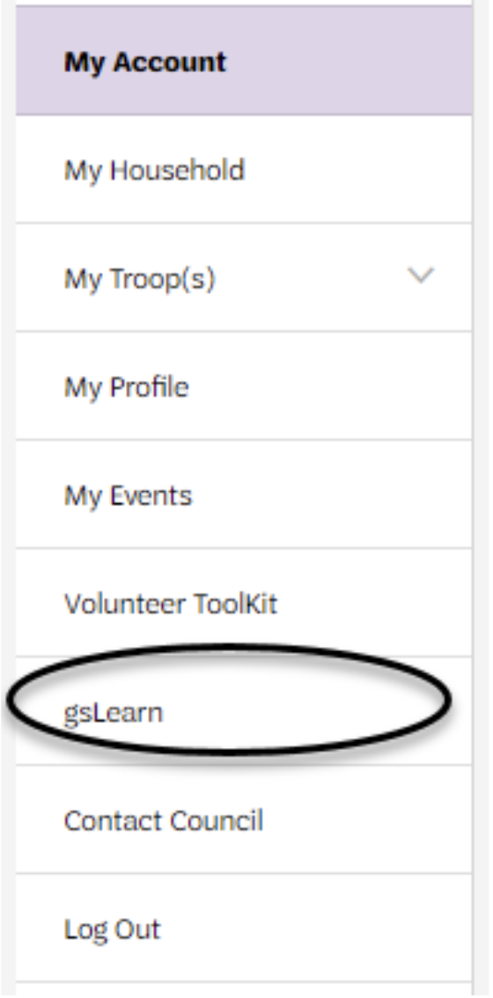Click Log Out to sign off
This screenshot has width=493, height=998.
tap(113, 930)
